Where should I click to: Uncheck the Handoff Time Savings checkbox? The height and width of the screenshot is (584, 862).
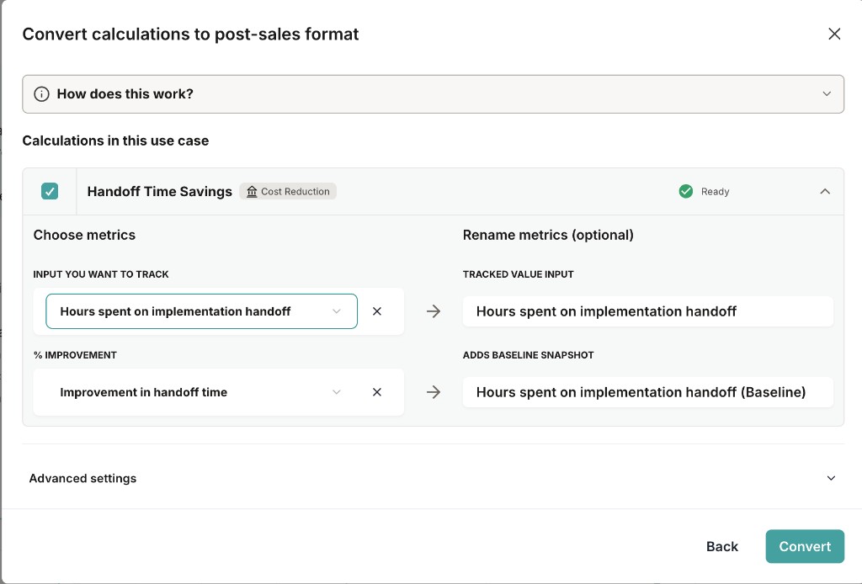50,191
